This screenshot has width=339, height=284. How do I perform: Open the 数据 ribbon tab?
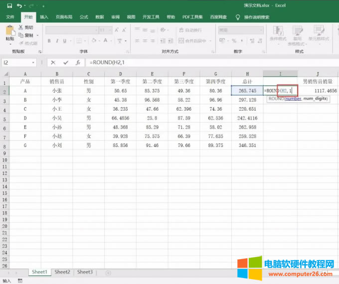tap(100, 17)
